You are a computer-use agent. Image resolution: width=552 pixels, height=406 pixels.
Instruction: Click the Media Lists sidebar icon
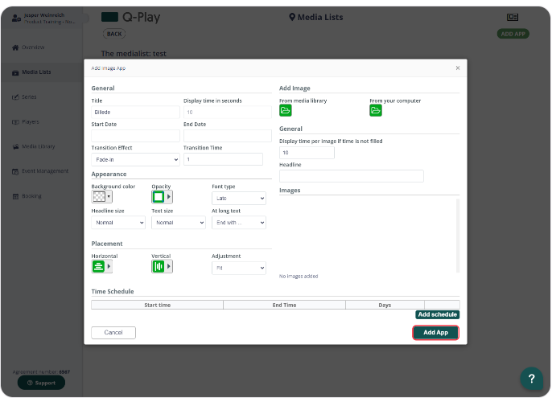15,72
